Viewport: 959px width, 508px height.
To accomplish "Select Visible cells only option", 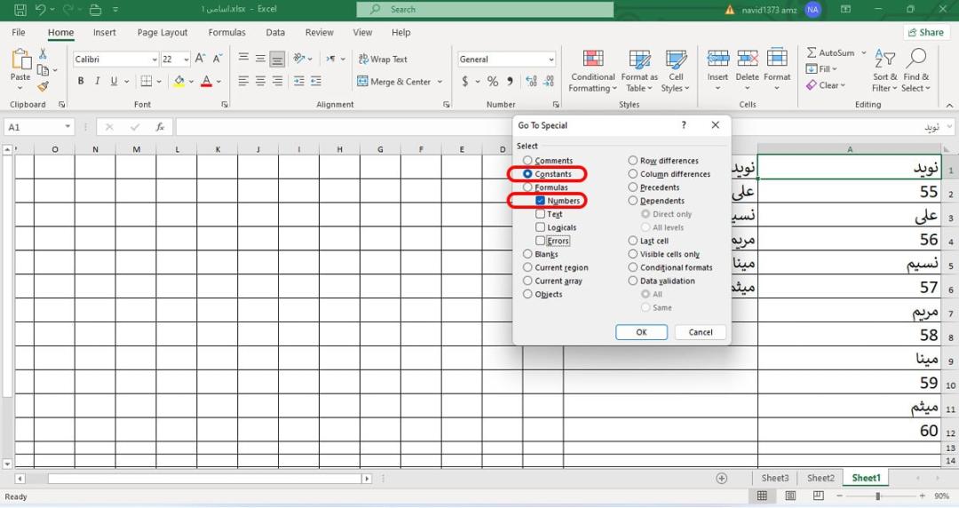I will tap(632, 254).
